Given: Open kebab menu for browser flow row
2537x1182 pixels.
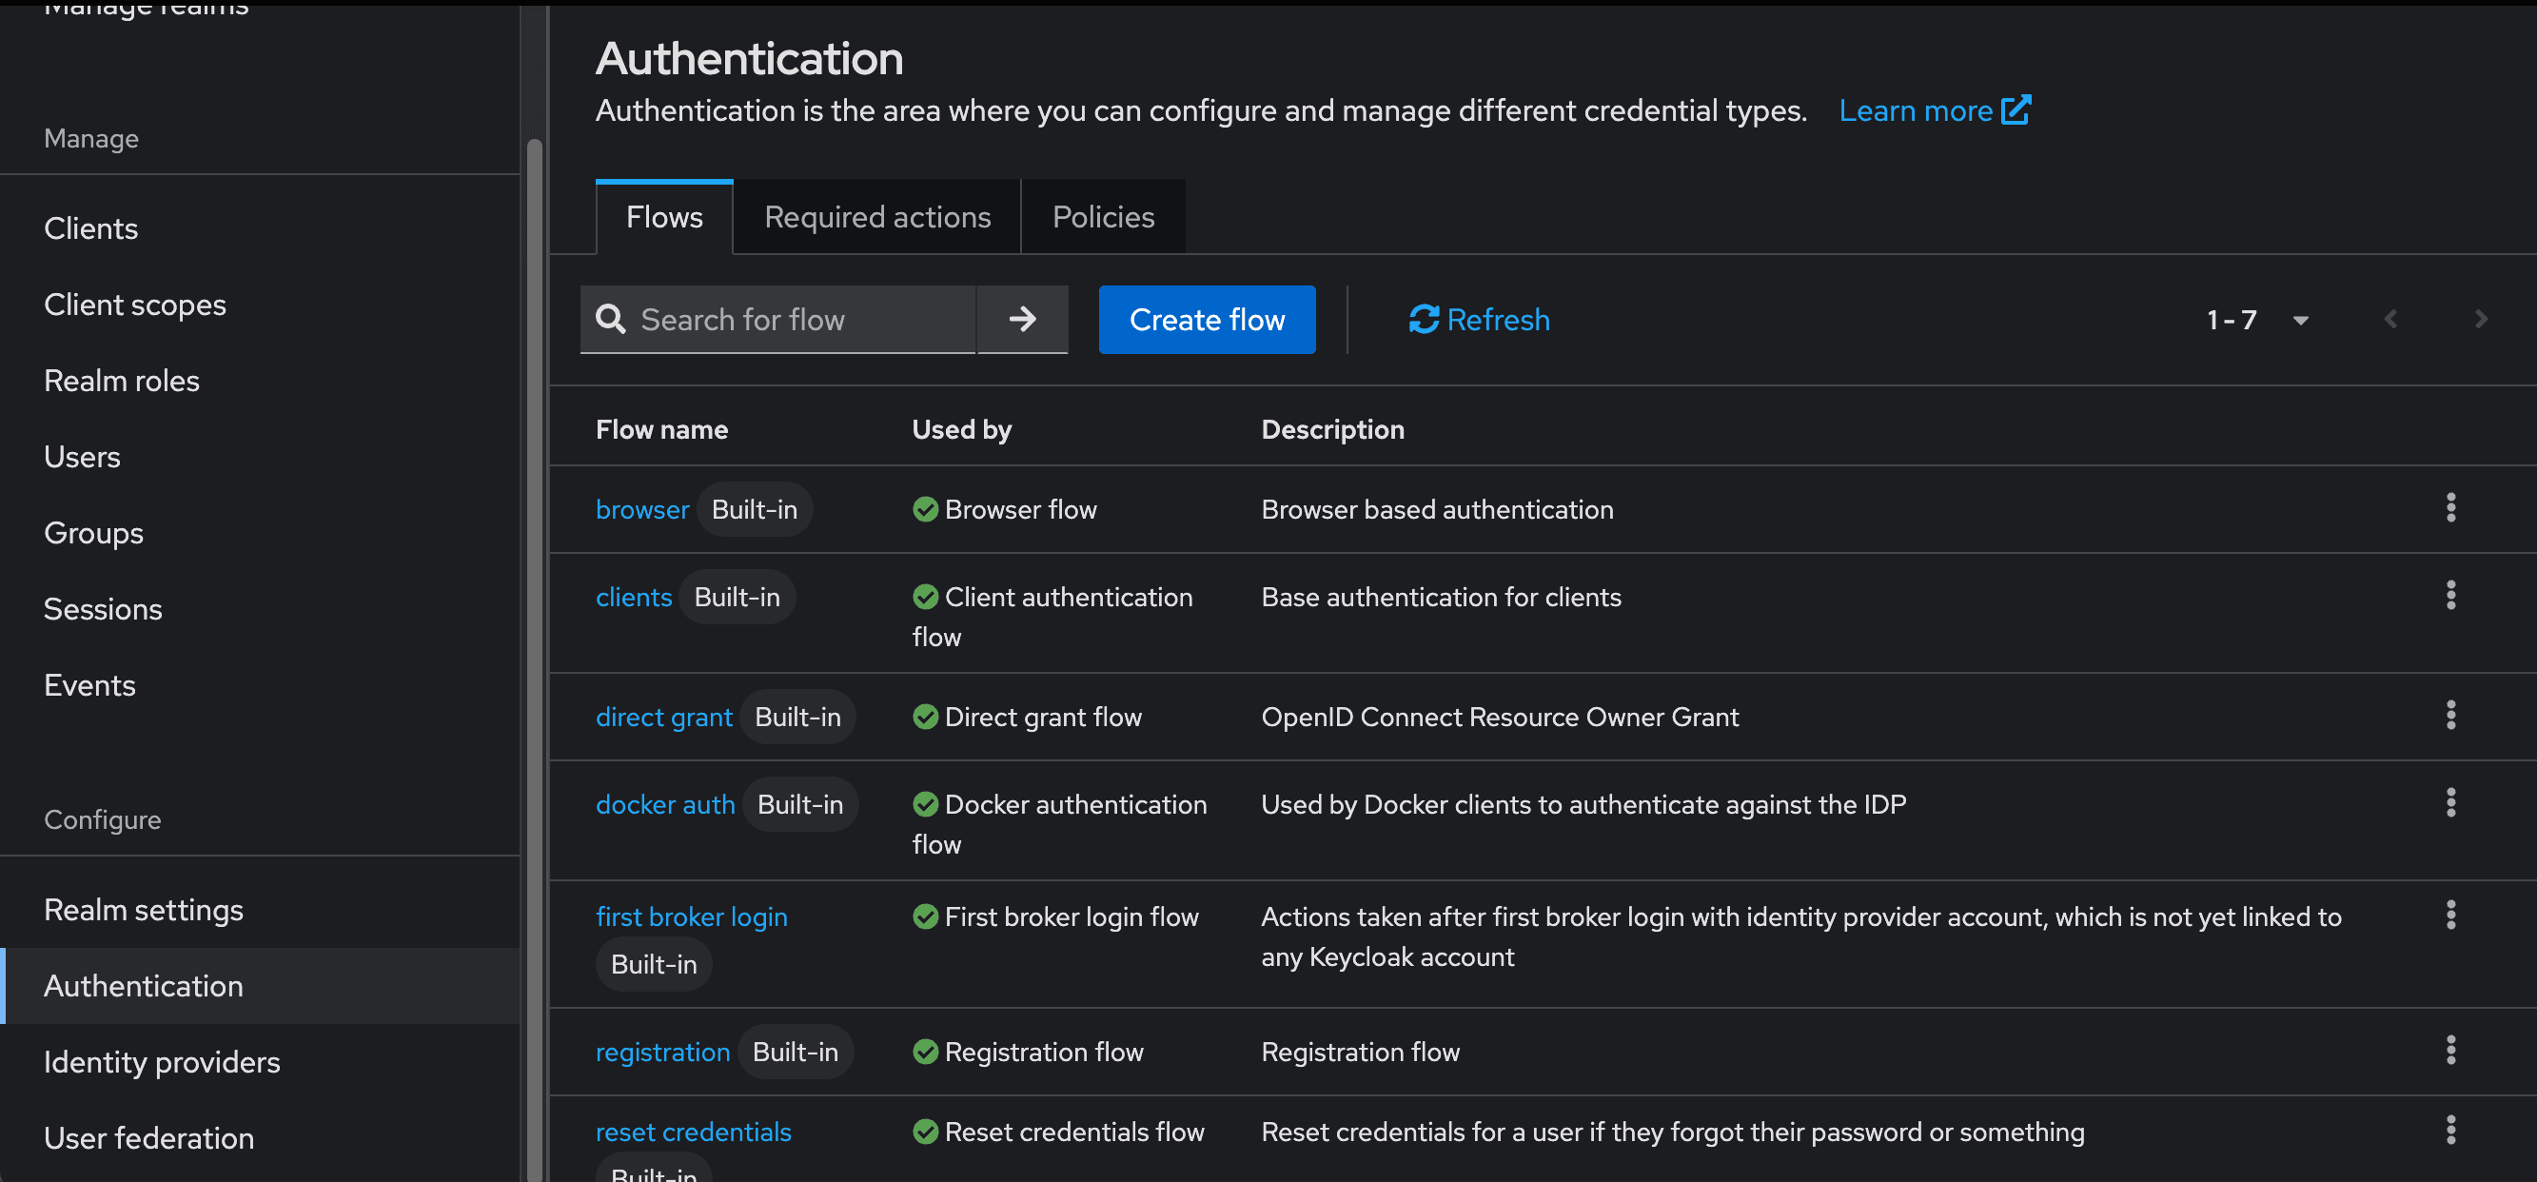Looking at the screenshot, I should coord(2450,508).
